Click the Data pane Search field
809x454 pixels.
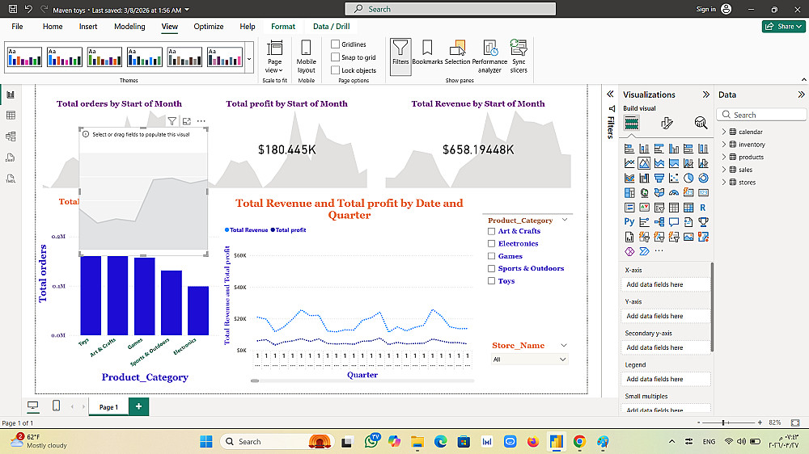761,115
